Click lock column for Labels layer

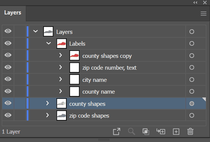20,43
